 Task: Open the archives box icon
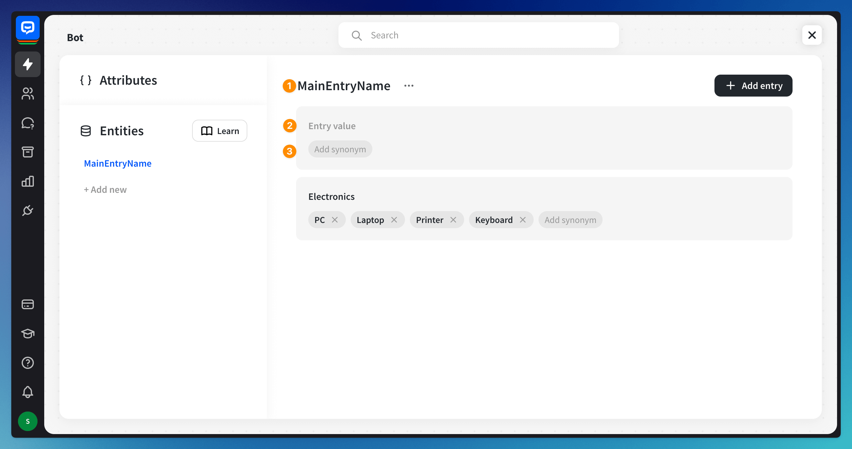point(28,152)
